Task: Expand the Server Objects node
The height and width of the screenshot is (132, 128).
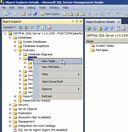Action: tap(10, 109)
